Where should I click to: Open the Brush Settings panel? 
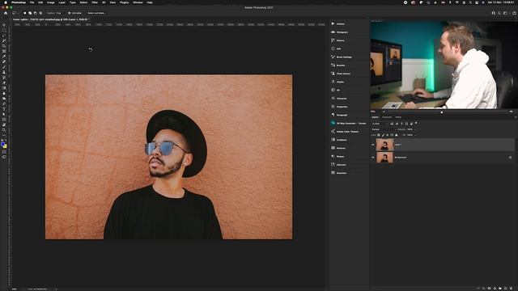[x=342, y=57]
